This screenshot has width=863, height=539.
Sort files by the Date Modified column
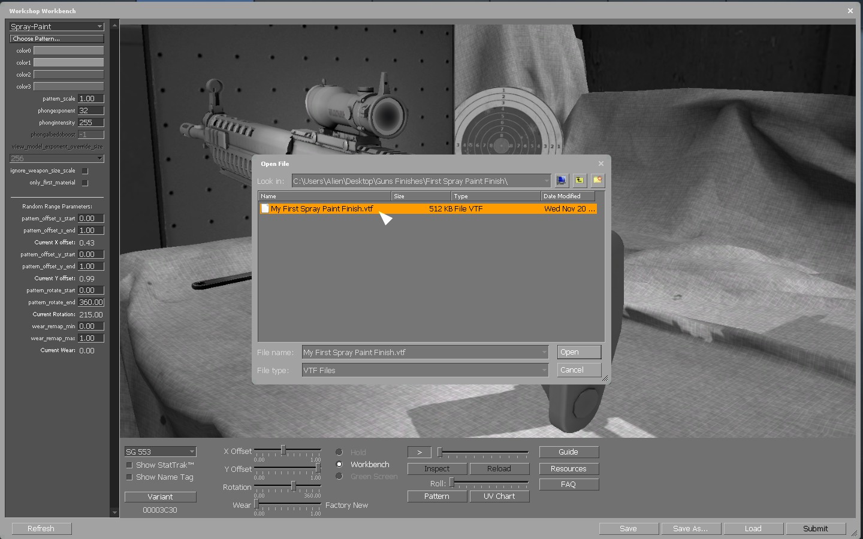click(568, 196)
